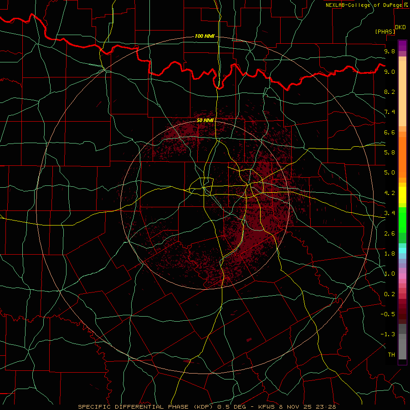Pick the light peach band of color scale
The image size is (410, 410).
coord(402,93)
